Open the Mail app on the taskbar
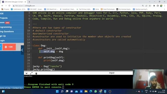Screen dimensions: 167x94 tap(76, 91)
